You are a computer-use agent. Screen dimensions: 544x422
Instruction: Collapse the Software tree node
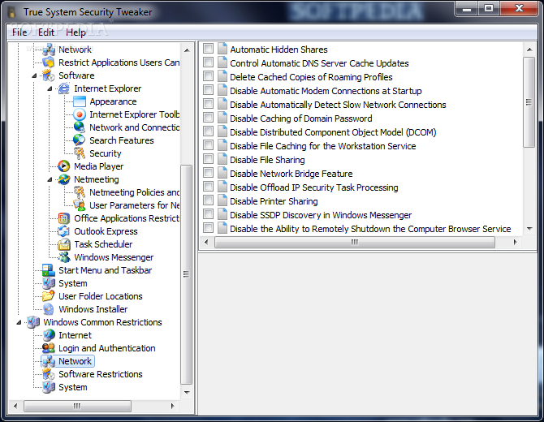point(34,75)
